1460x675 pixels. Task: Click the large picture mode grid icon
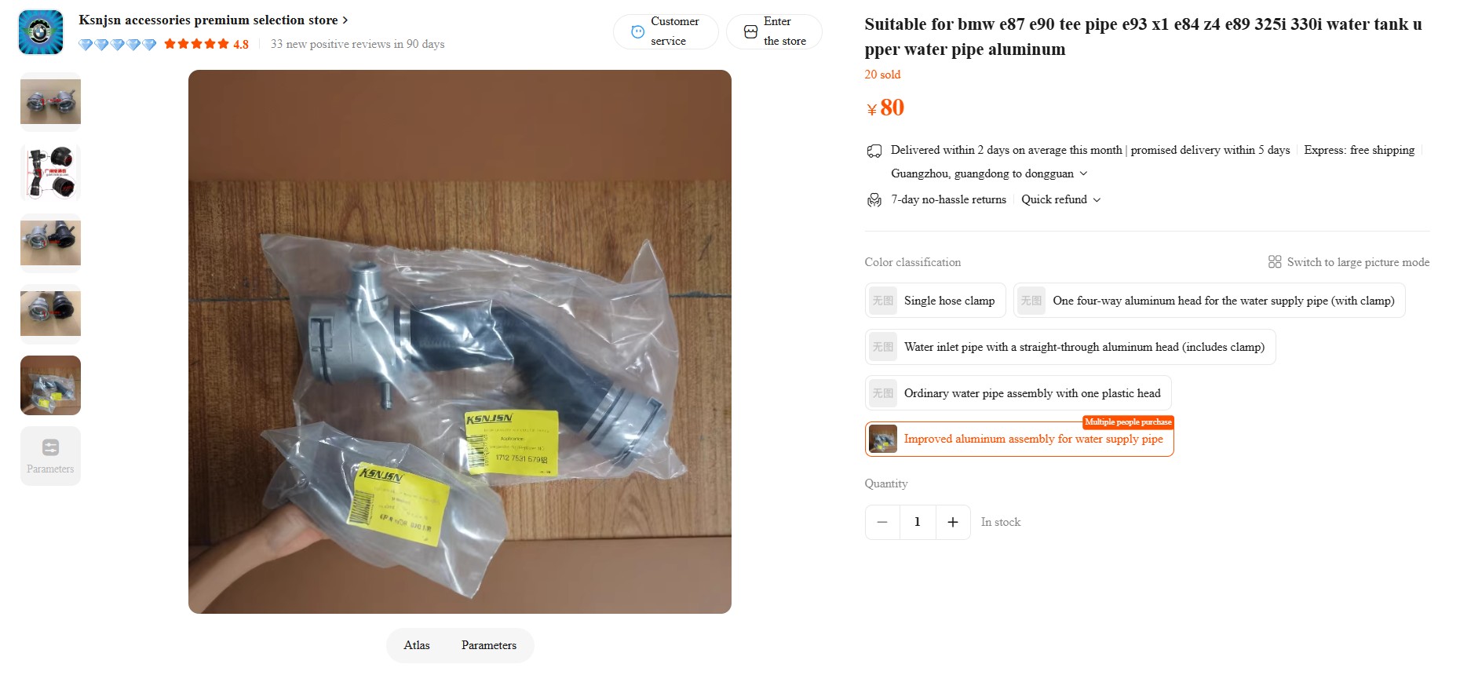click(x=1275, y=262)
